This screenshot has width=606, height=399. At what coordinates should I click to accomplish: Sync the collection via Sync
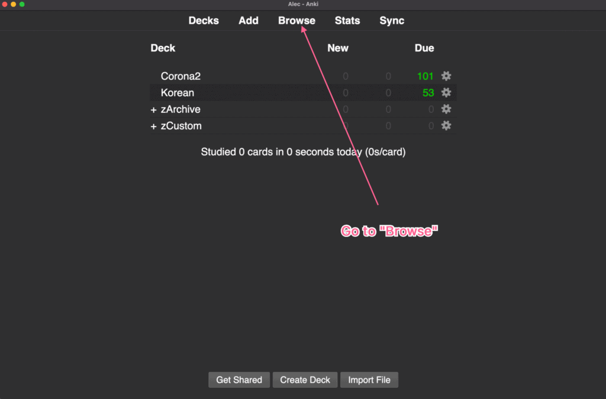[x=392, y=21]
